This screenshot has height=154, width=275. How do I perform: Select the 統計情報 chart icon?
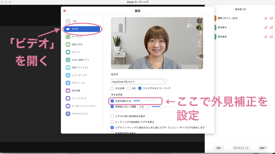[68, 91]
